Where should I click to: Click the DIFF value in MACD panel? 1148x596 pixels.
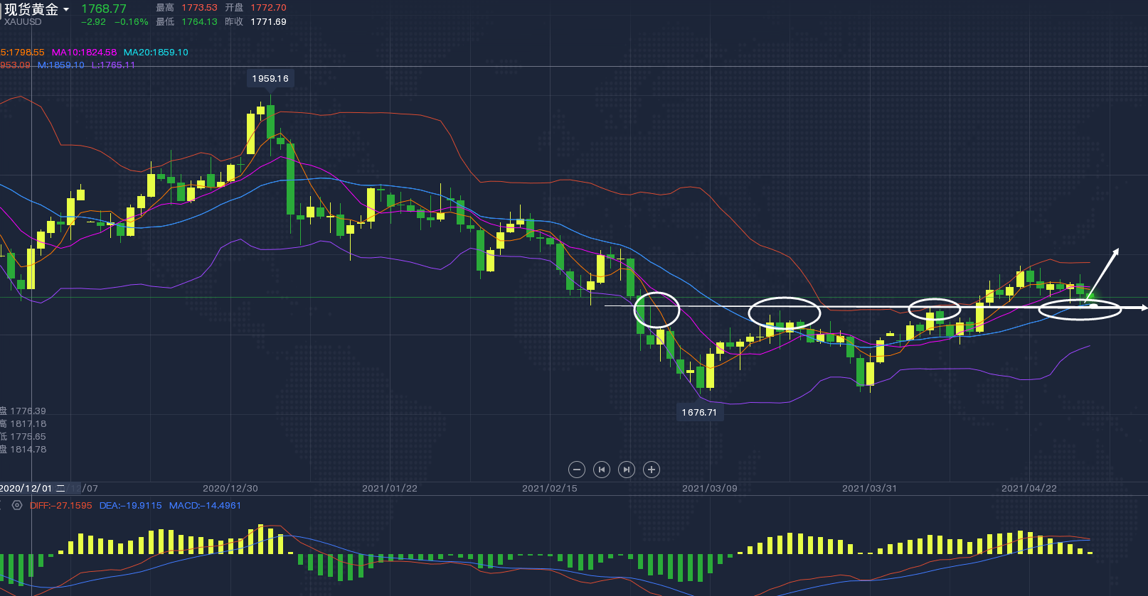point(61,506)
